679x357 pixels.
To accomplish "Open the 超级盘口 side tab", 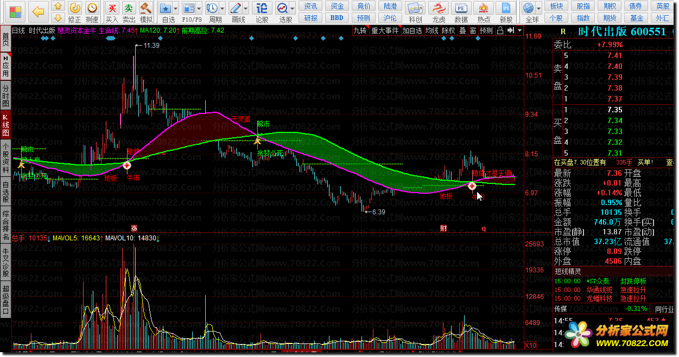I will 5,299.
